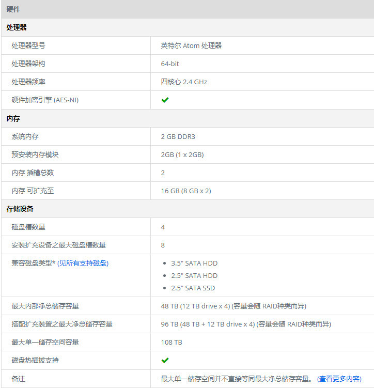
Task: Click the 磁盘热插拔支持 label
Action: click(x=35, y=360)
